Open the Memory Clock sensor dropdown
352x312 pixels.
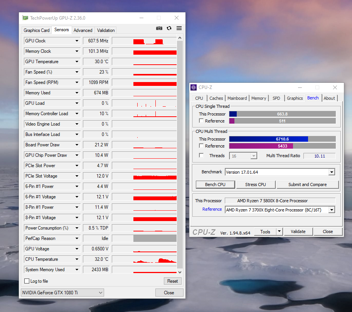click(x=77, y=51)
